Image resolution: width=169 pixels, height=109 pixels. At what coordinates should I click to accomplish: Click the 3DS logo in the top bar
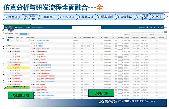point(6,27)
